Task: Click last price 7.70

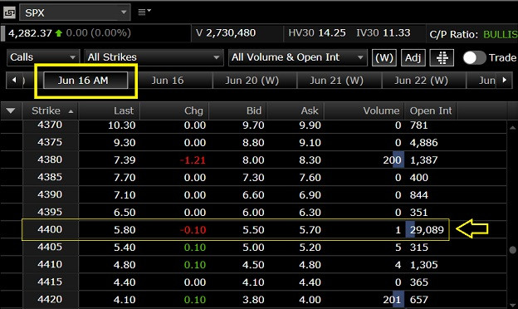Action: pyautogui.click(x=125, y=178)
